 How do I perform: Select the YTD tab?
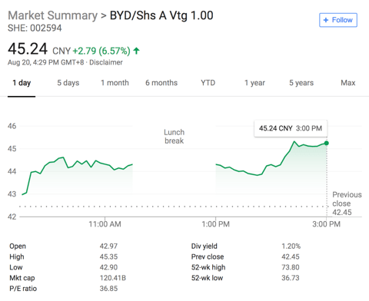208,83
